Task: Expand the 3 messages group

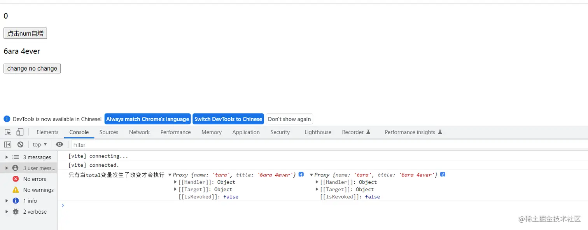Action: pyautogui.click(x=7, y=157)
